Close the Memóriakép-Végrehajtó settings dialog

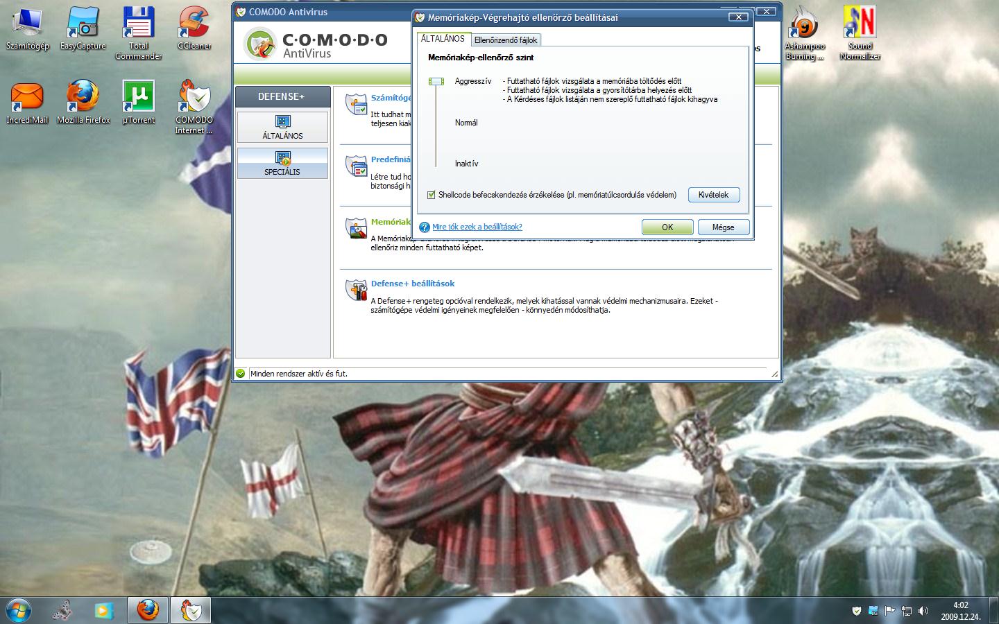click(738, 17)
